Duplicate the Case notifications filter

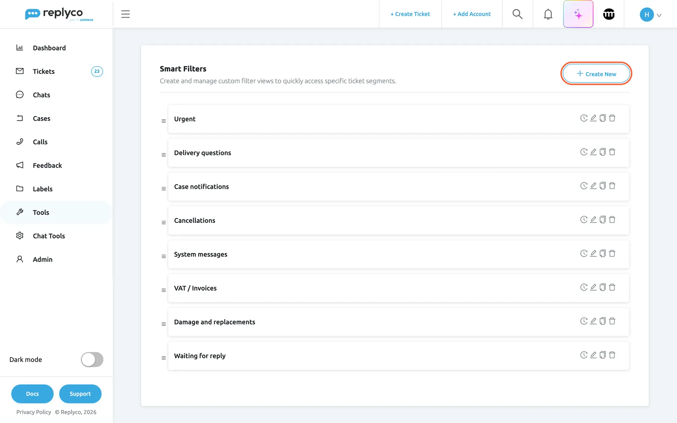pyautogui.click(x=603, y=186)
